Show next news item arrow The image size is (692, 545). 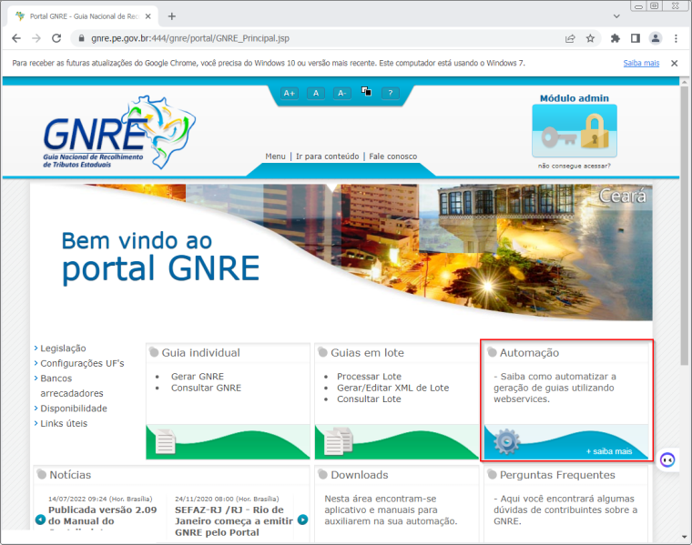302,520
